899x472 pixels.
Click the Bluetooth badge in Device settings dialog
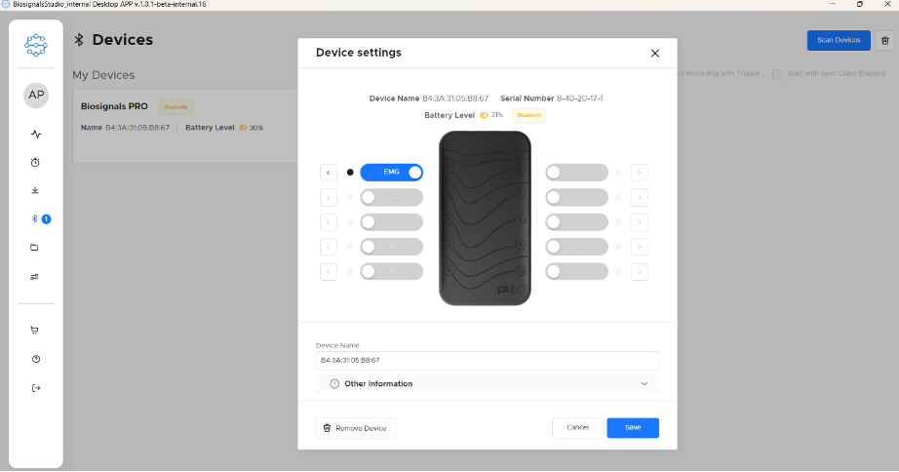(528, 115)
